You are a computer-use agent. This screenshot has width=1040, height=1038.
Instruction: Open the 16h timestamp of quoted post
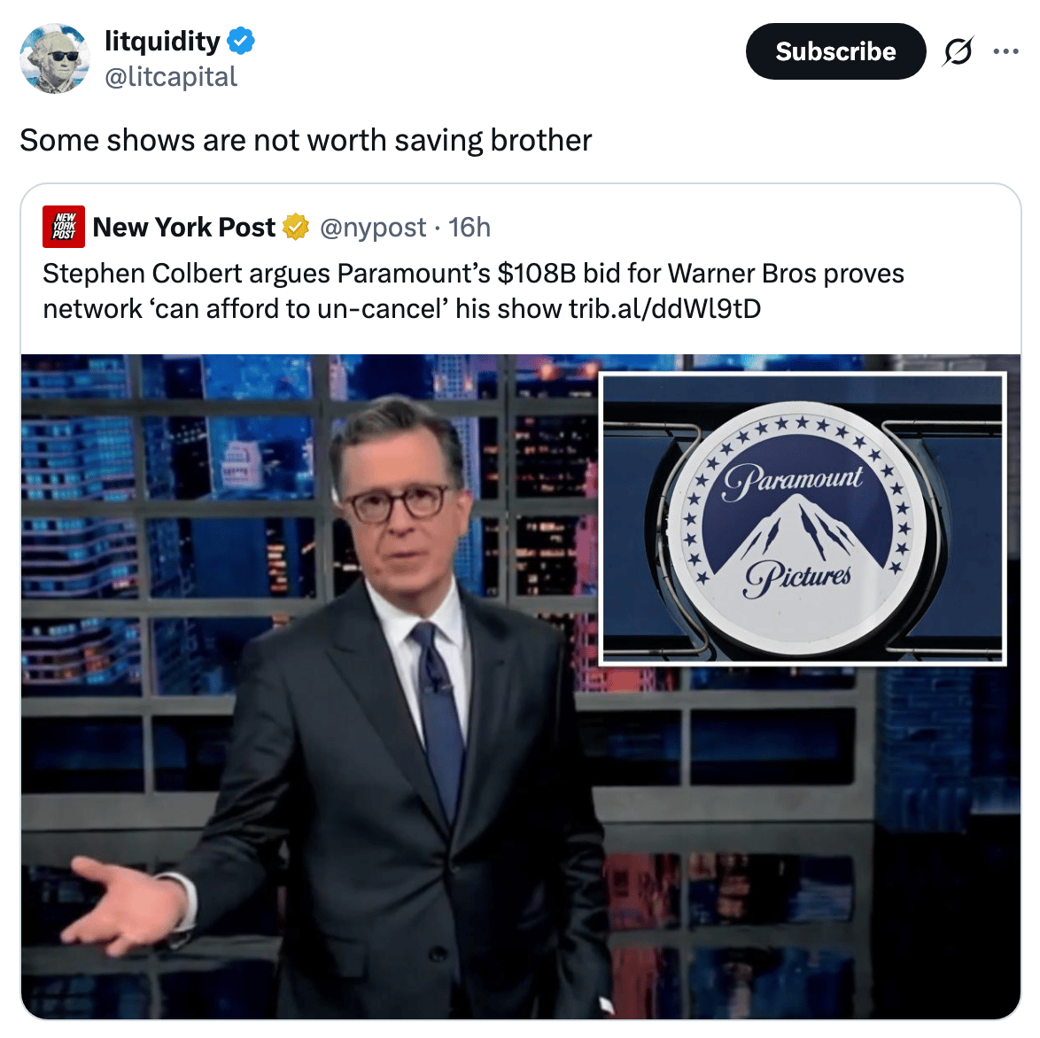470,228
